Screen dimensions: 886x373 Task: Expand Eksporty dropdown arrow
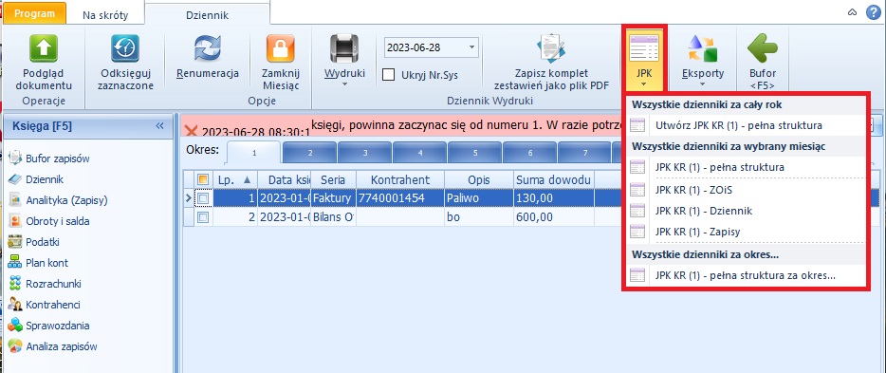702,84
